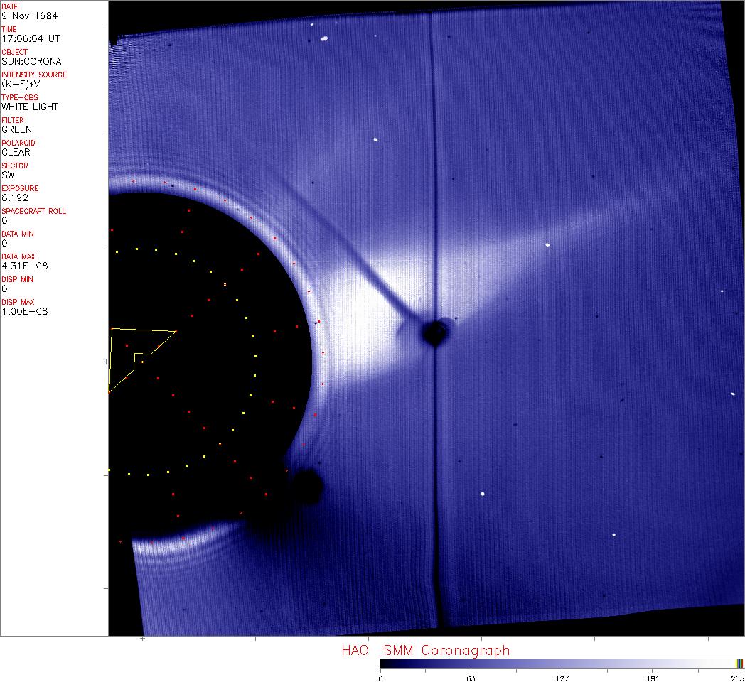
Task: Click the "HAO SMM Coronagraph" title text
Action: [425, 650]
